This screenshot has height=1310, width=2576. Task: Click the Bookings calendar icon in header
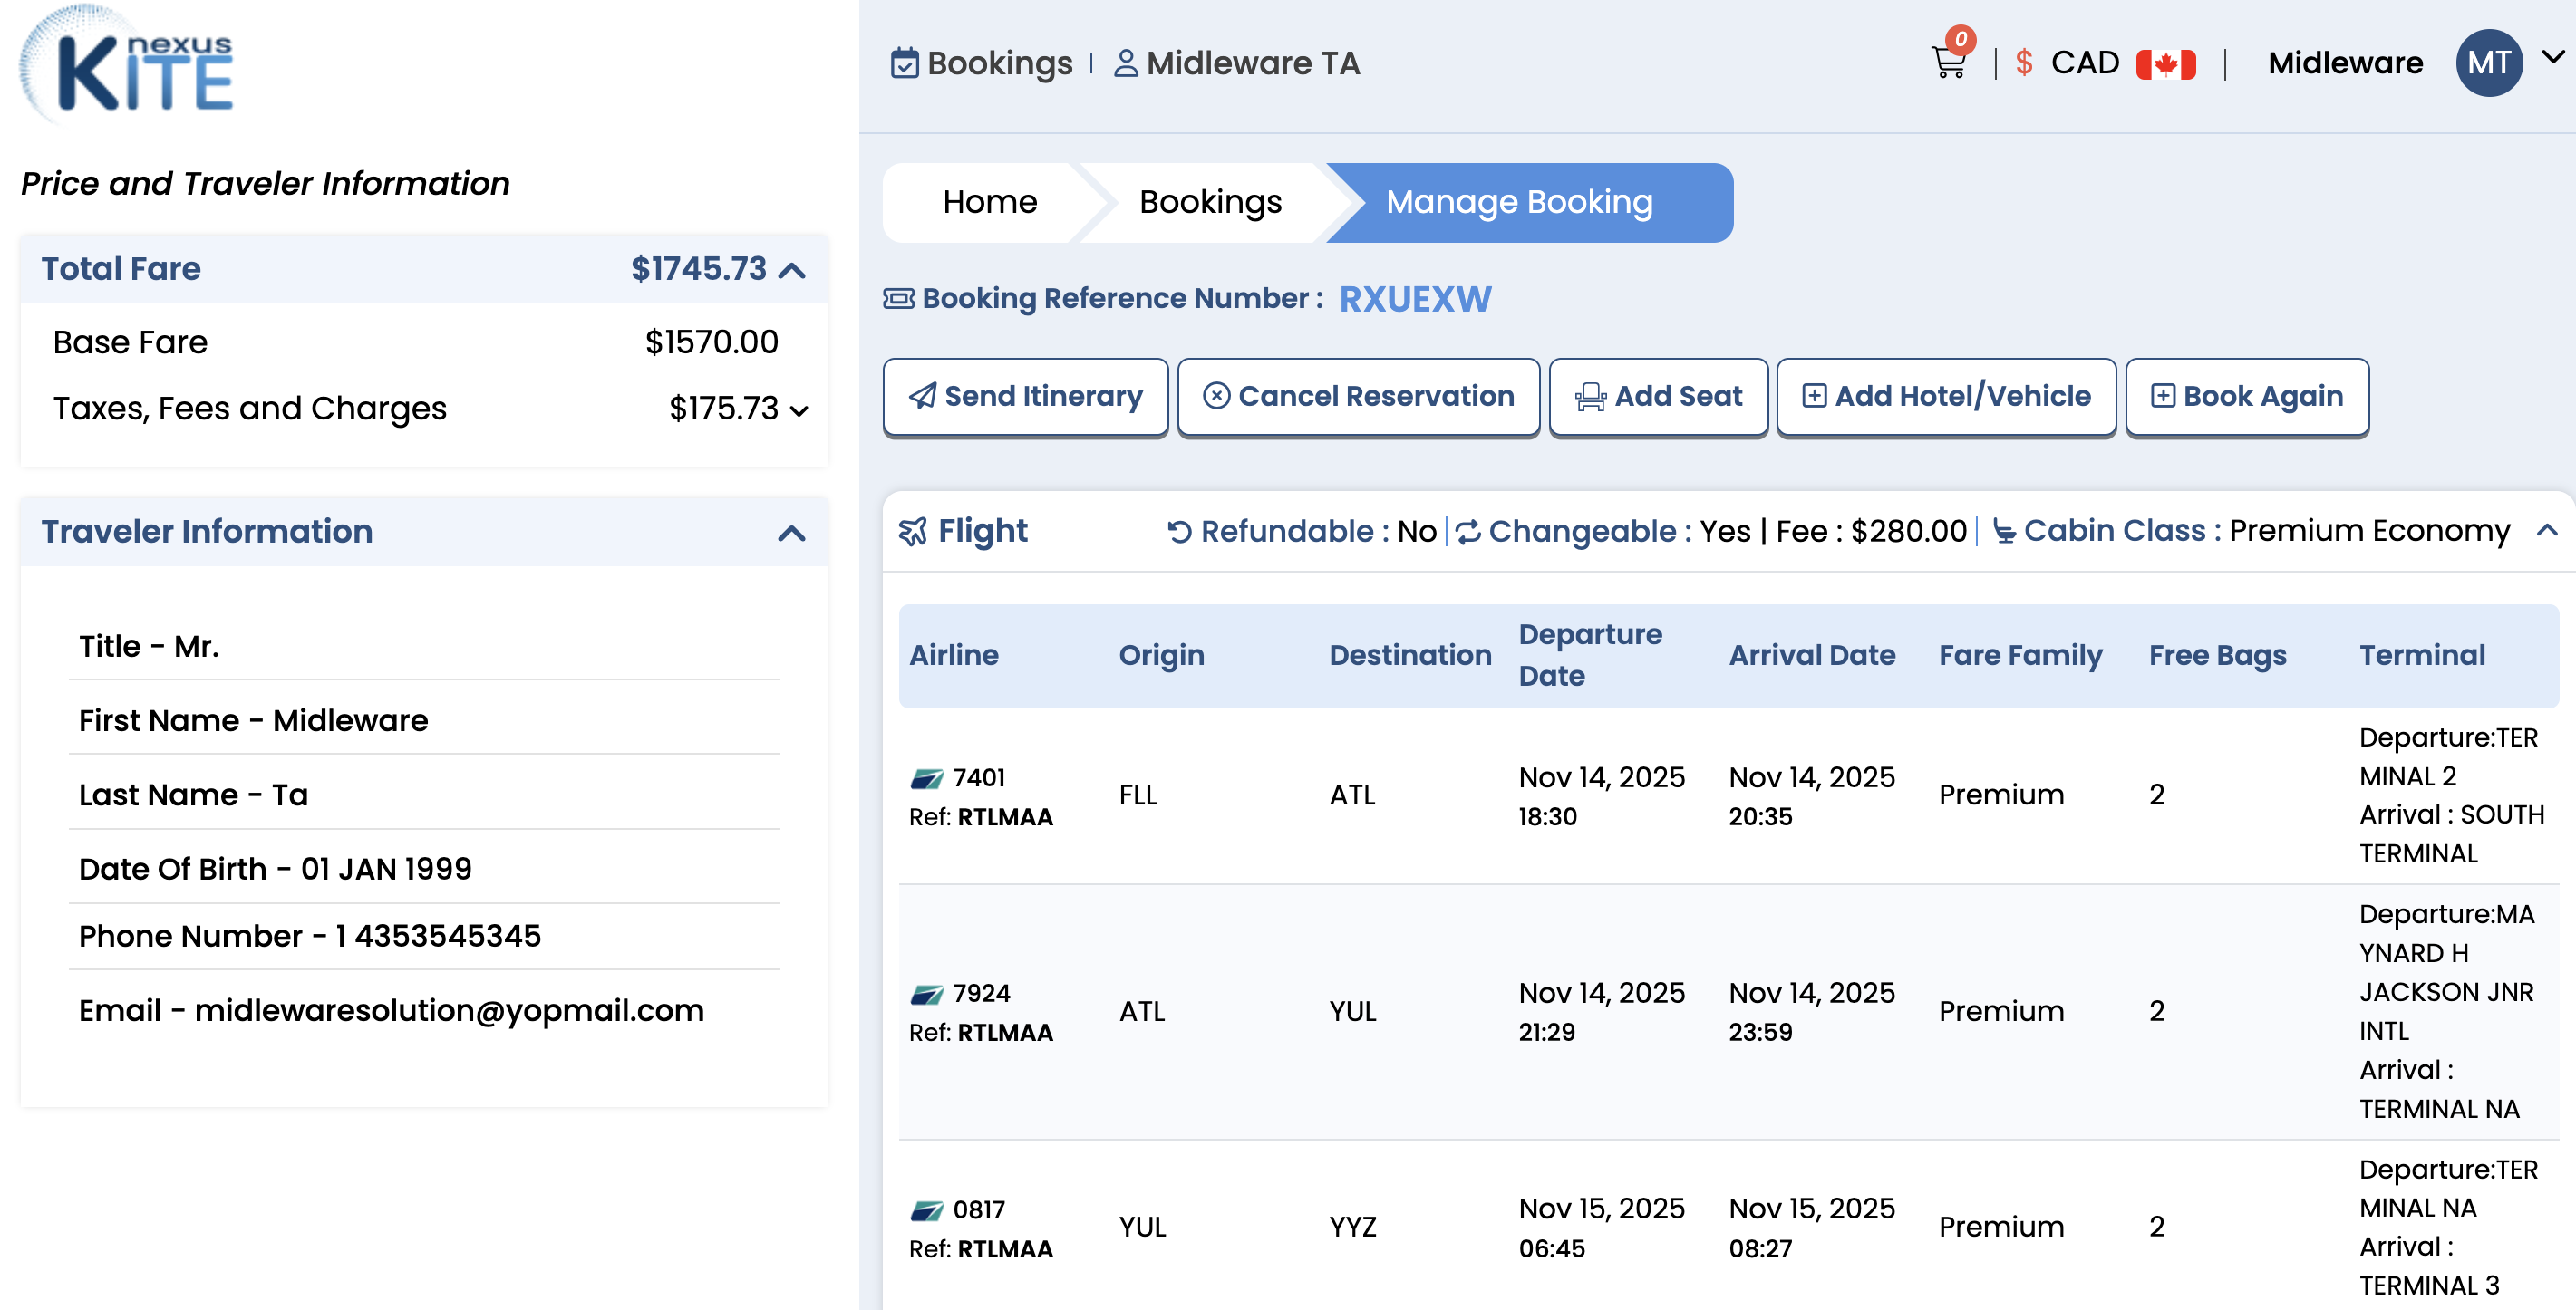[904, 63]
